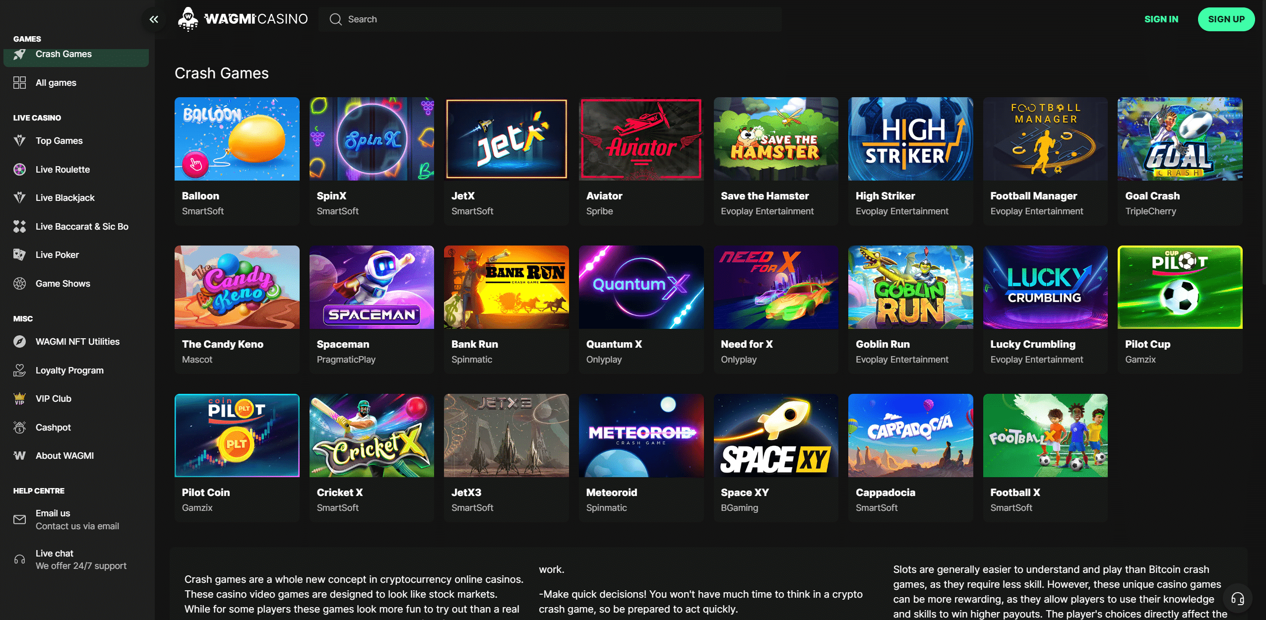The width and height of the screenshot is (1266, 620).
Task: Click the Aviator game title text
Action: pos(604,196)
